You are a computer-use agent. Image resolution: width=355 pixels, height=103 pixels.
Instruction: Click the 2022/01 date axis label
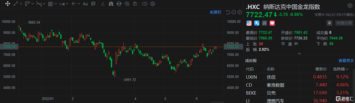48,98
